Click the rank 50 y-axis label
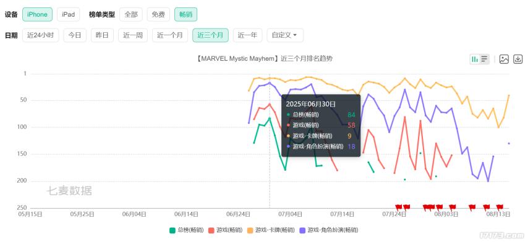The image size is (528, 242). pos(24,100)
